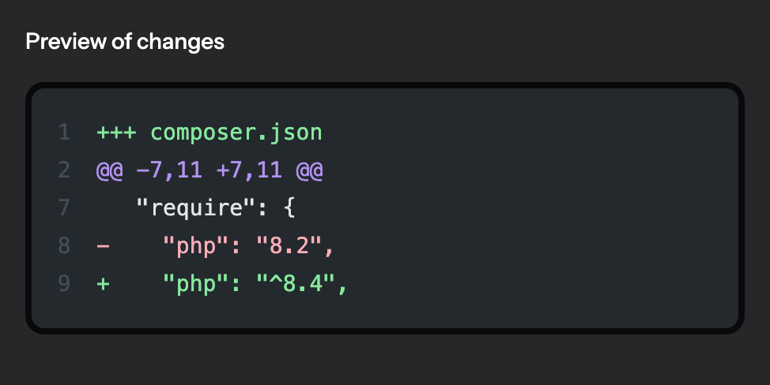
Task: Click the plus sign on the added line
Action: (x=103, y=283)
